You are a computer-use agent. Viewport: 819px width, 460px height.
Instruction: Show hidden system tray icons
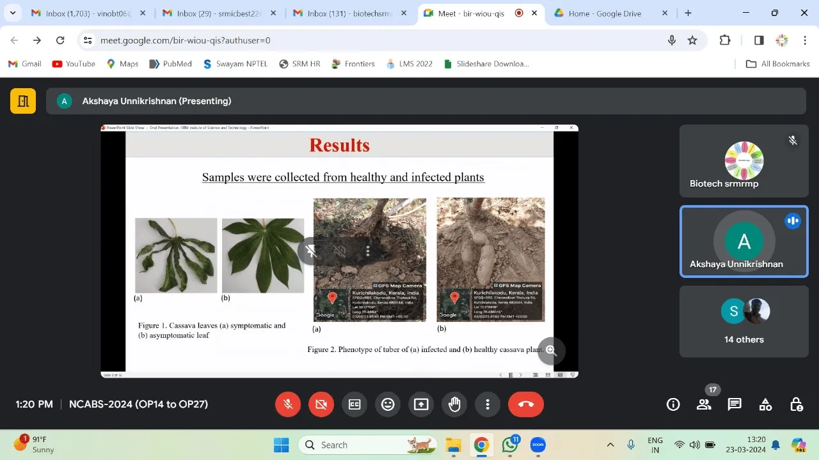[x=610, y=445]
